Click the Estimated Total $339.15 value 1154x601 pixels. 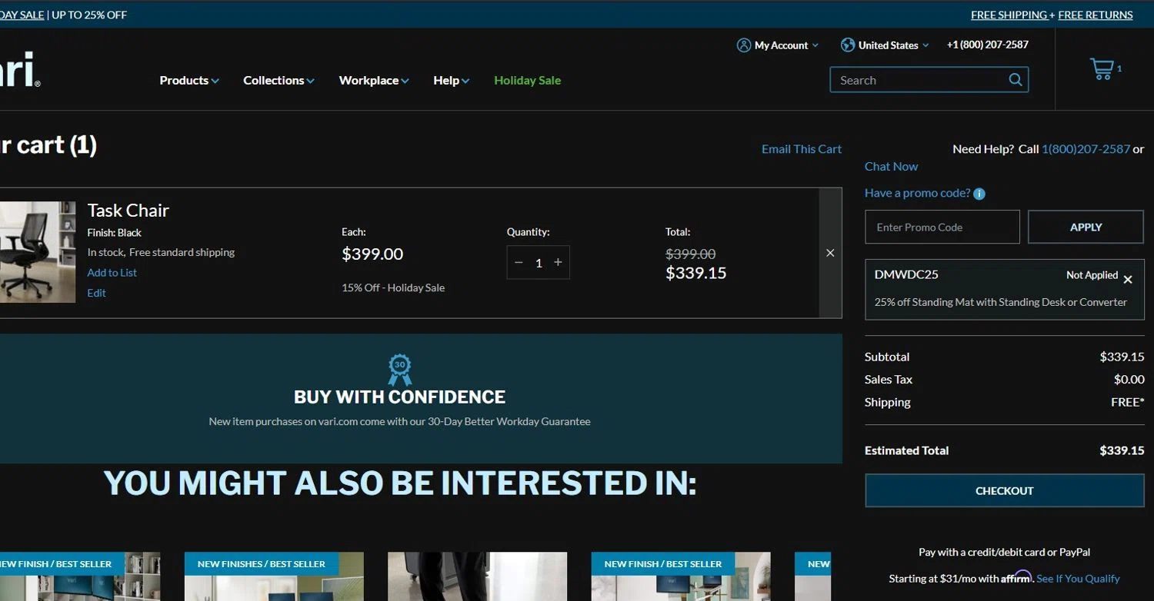(1122, 450)
